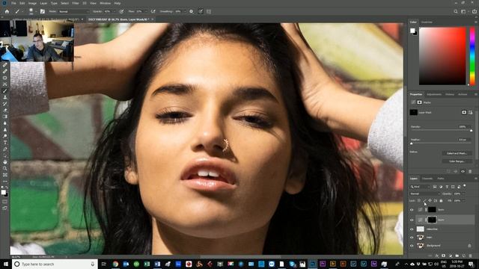Toggle visibility of top Burn layer

[412, 210]
